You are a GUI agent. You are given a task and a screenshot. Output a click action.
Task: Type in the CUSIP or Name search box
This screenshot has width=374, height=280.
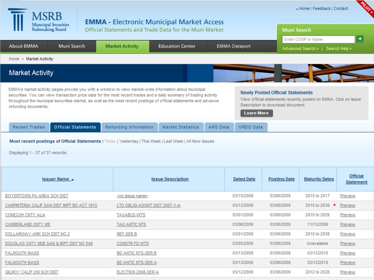click(318, 39)
